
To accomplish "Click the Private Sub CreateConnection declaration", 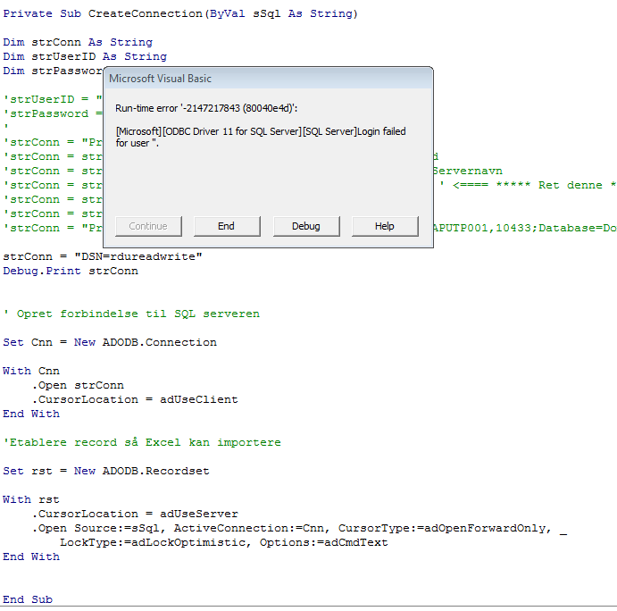I will [x=180, y=13].
